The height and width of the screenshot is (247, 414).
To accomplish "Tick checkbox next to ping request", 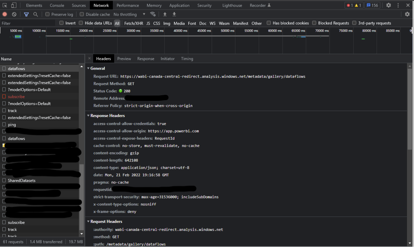I will pos(4,124).
